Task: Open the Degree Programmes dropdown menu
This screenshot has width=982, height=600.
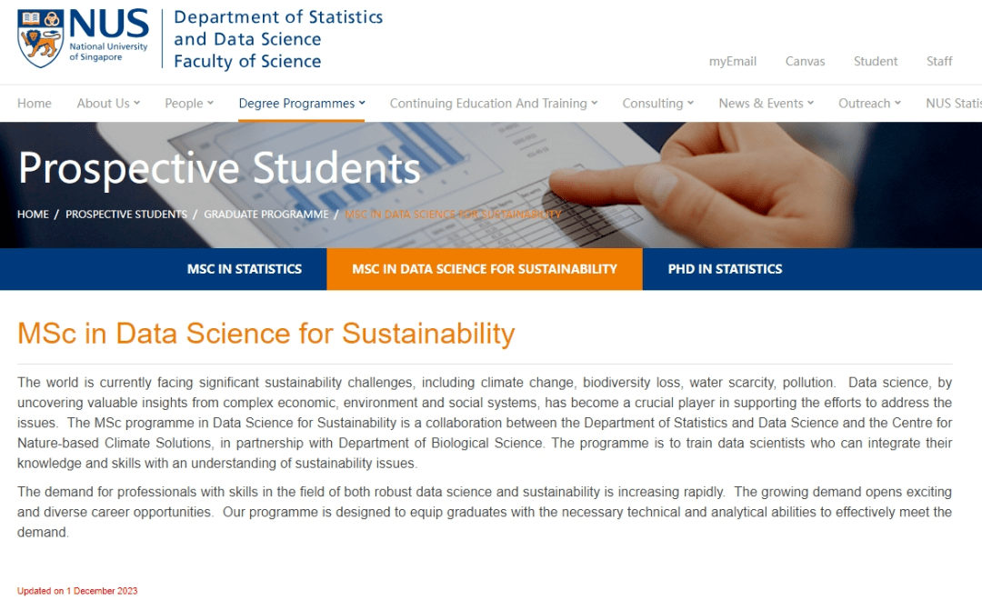Action: click(x=302, y=103)
